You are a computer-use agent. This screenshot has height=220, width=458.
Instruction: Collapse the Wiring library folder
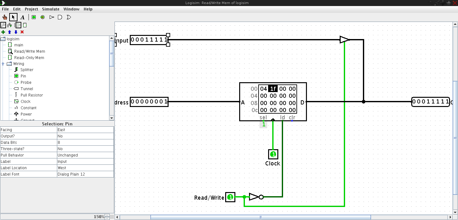(x=3, y=64)
